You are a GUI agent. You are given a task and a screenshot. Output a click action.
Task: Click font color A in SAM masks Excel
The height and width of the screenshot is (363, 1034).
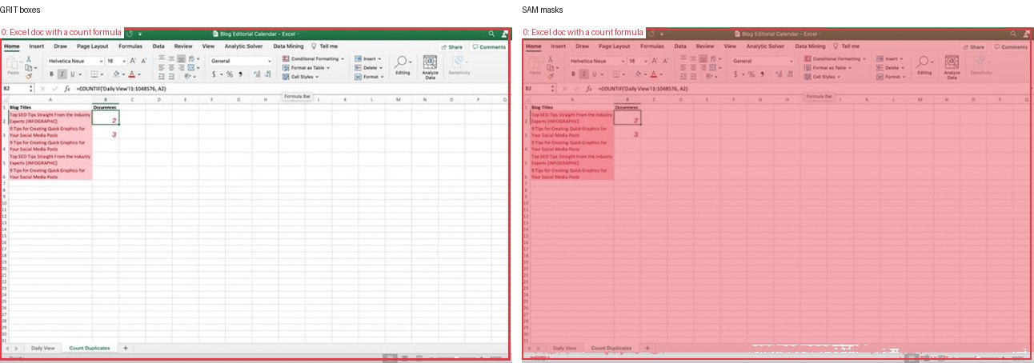(654, 74)
